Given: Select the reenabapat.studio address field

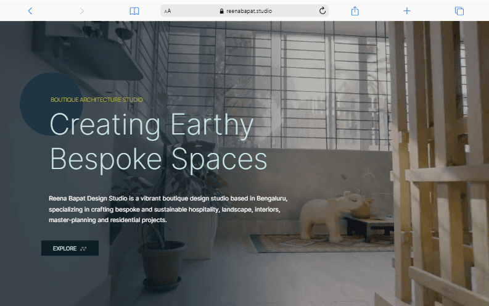Looking at the screenshot, I should (244, 11).
